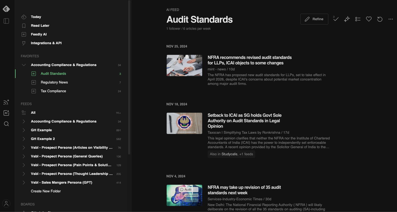The image size is (397, 212).
Task: Click the Integrations & API plug icon
Action: coord(24,43)
